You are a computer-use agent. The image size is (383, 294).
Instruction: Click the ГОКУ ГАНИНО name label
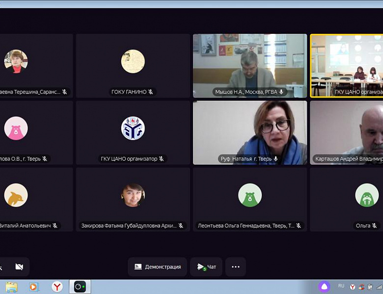coord(129,92)
